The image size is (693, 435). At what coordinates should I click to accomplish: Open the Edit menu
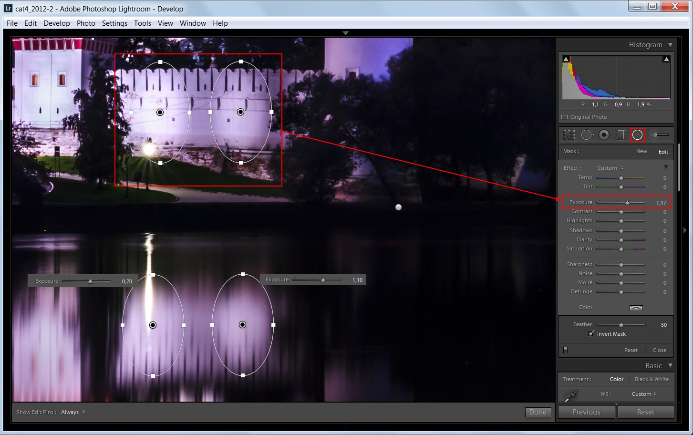click(x=31, y=23)
